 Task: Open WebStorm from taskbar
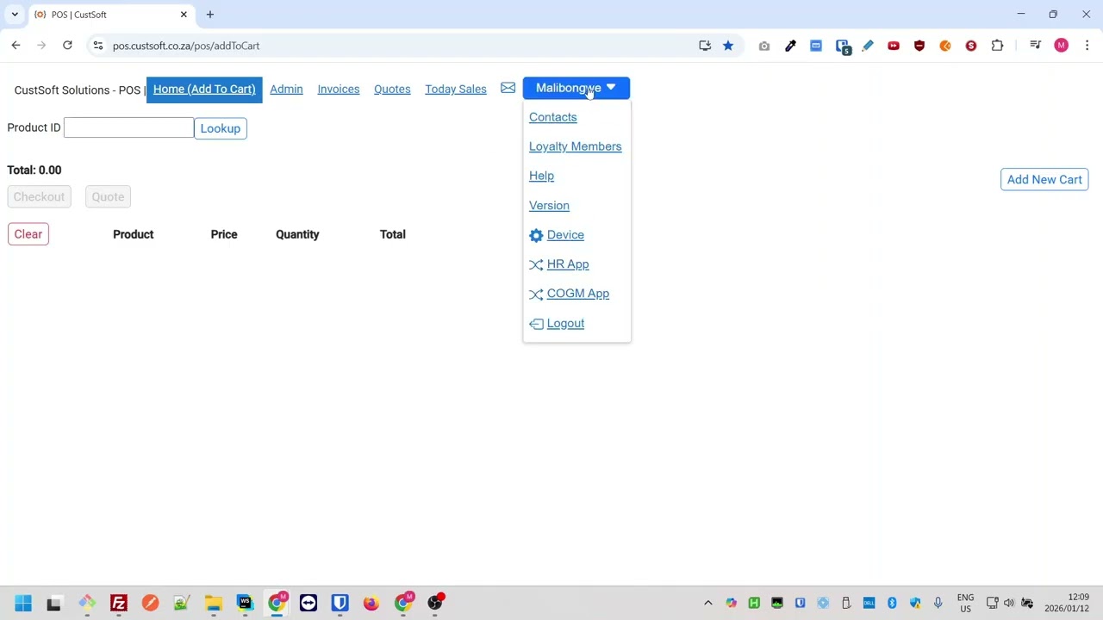coord(246,603)
